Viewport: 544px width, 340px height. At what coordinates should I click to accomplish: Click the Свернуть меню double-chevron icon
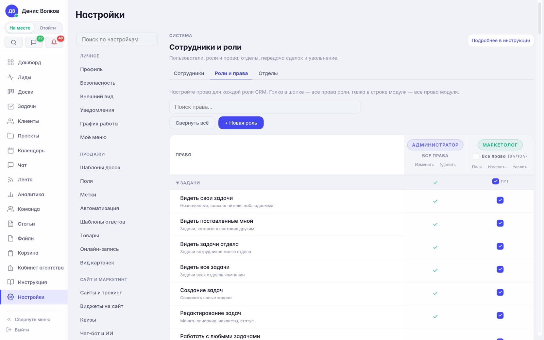pos(9,320)
